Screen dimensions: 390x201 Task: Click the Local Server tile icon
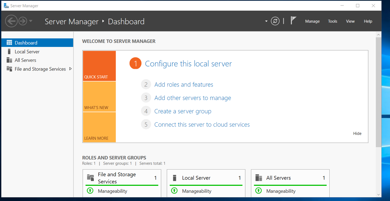coord(175,178)
